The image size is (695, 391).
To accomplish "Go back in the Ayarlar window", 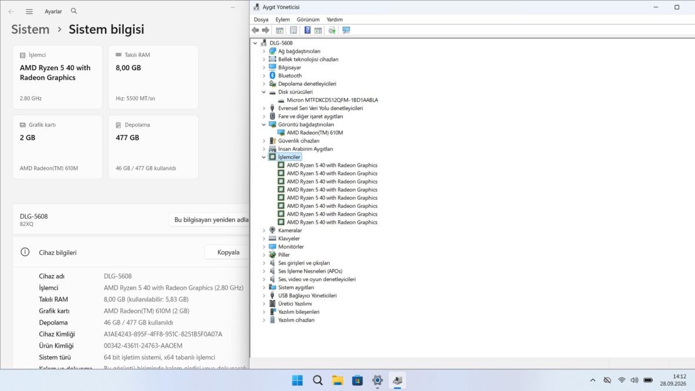I will (x=12, y=12).
